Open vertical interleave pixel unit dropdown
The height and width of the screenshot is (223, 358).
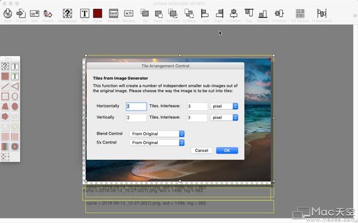click(224, 117)
